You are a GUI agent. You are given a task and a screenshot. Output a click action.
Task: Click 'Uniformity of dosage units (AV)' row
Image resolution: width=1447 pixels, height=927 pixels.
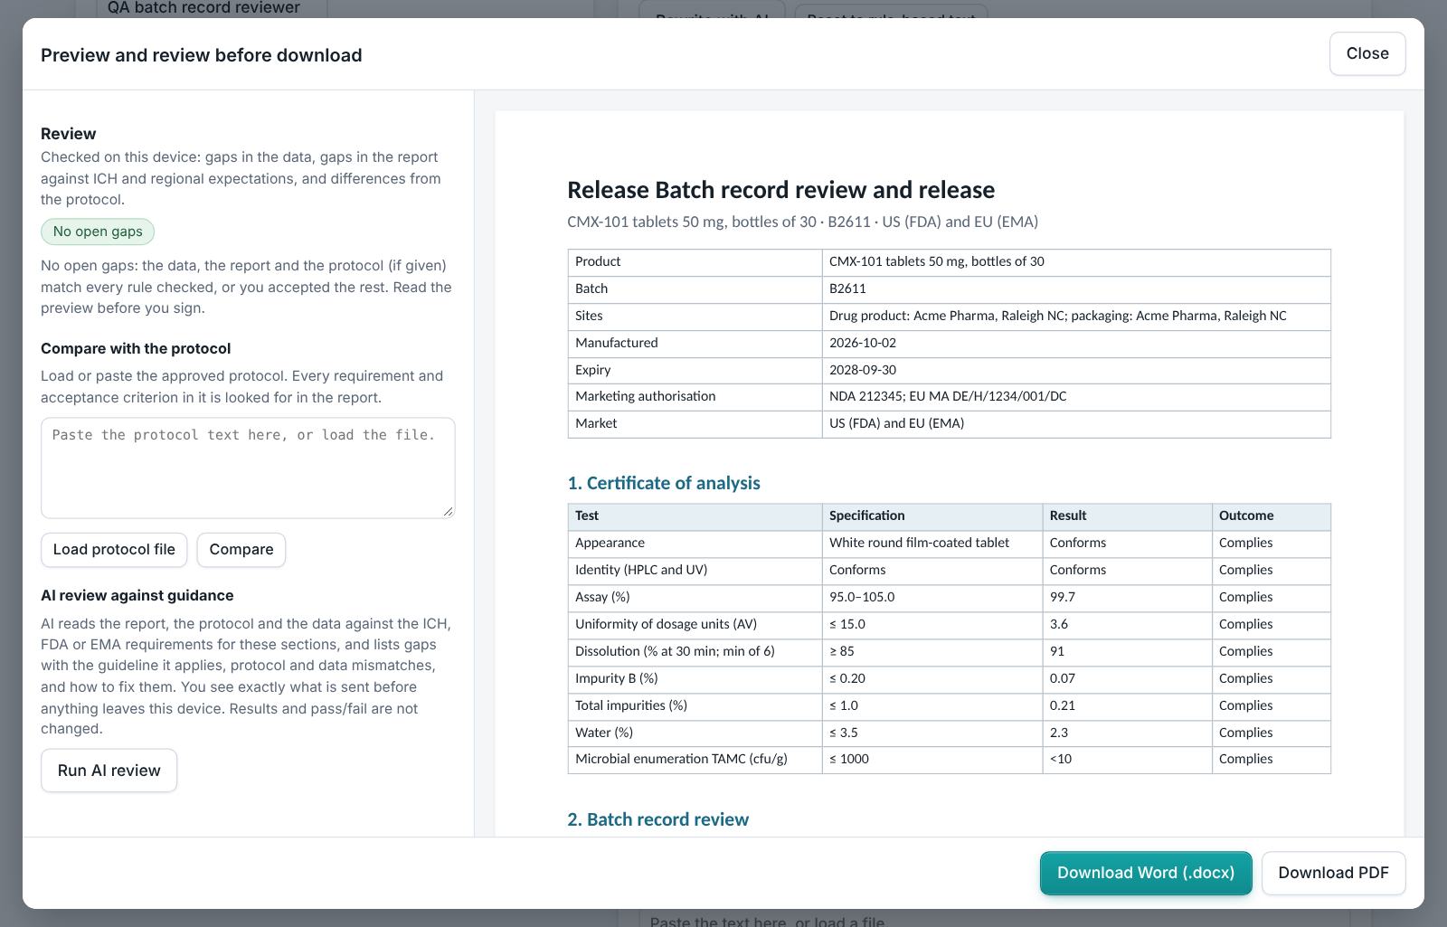click(x=949, y=624)
